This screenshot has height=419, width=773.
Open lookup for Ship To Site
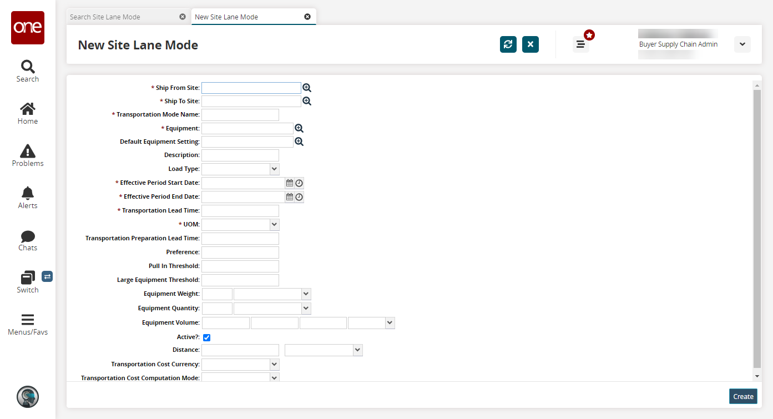click(x=307, y=101)
